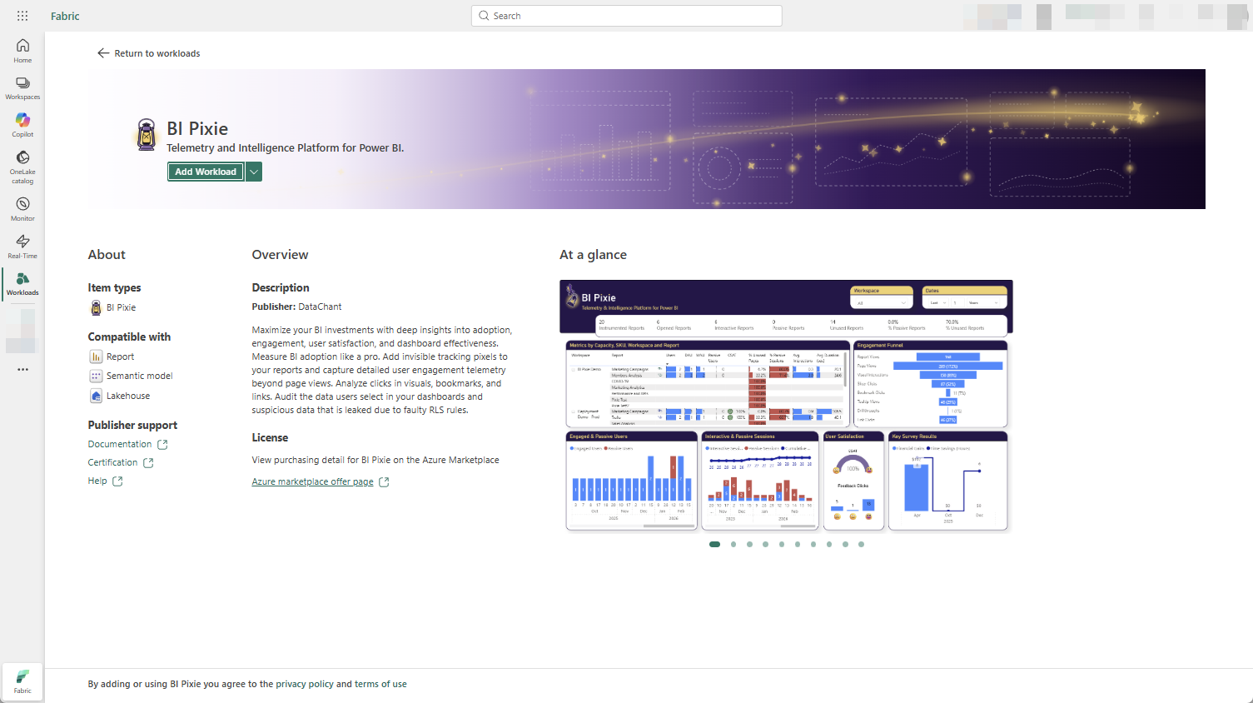Select the ninth carousel dot

click(x=845, y=545)
